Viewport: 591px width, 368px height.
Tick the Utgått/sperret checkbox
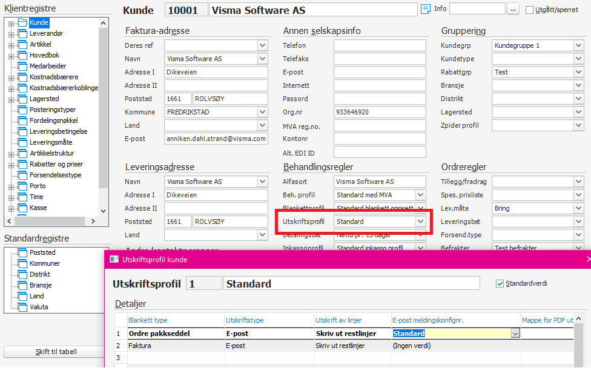coord(530,10)
